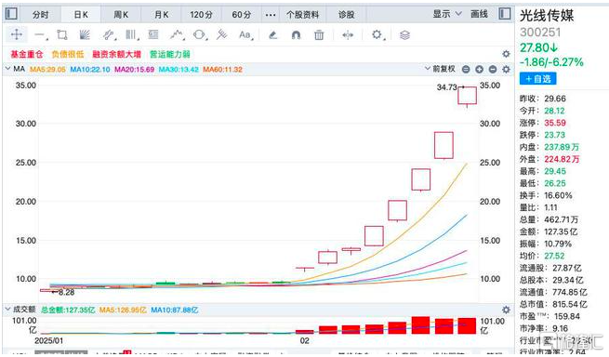Click the stock name 光线传媒
Viewport: 609px width, 357px height.
(x=547, y=15)
